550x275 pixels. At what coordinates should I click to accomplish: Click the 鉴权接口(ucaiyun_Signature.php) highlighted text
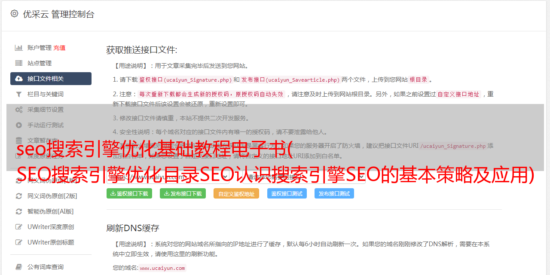(185, 79)
